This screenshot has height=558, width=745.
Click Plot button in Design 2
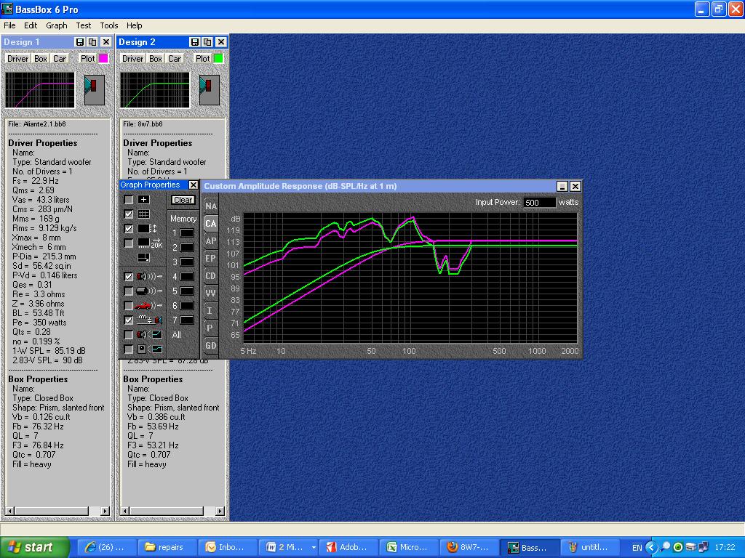(202, 58)
